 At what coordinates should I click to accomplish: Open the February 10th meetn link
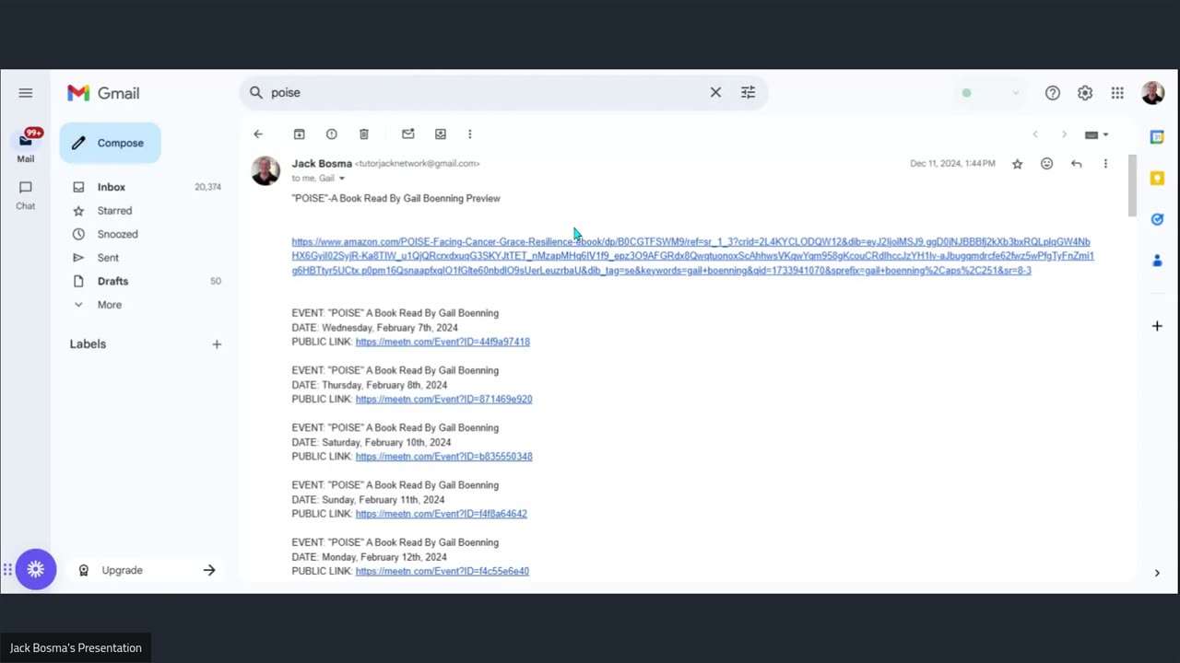[443, 457]
